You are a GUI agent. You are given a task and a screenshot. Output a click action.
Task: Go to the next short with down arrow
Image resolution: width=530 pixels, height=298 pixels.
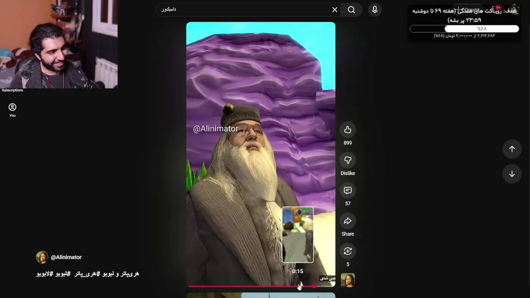tap(512, 174)
